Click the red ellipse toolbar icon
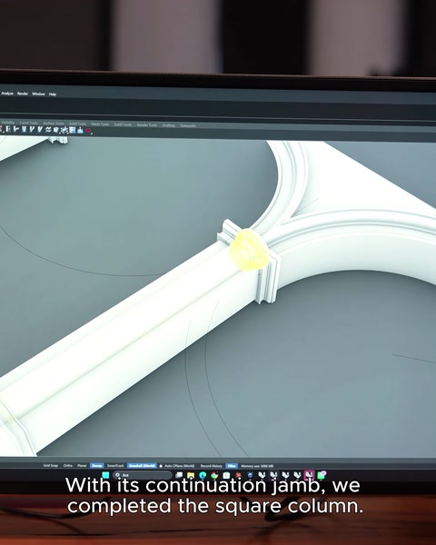The image size is (436, 545). click(88, 130)
